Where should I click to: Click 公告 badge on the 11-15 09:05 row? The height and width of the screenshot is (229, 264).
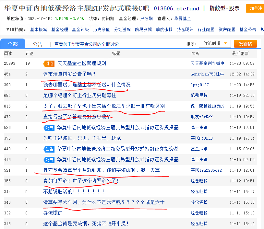pos(49,160)
